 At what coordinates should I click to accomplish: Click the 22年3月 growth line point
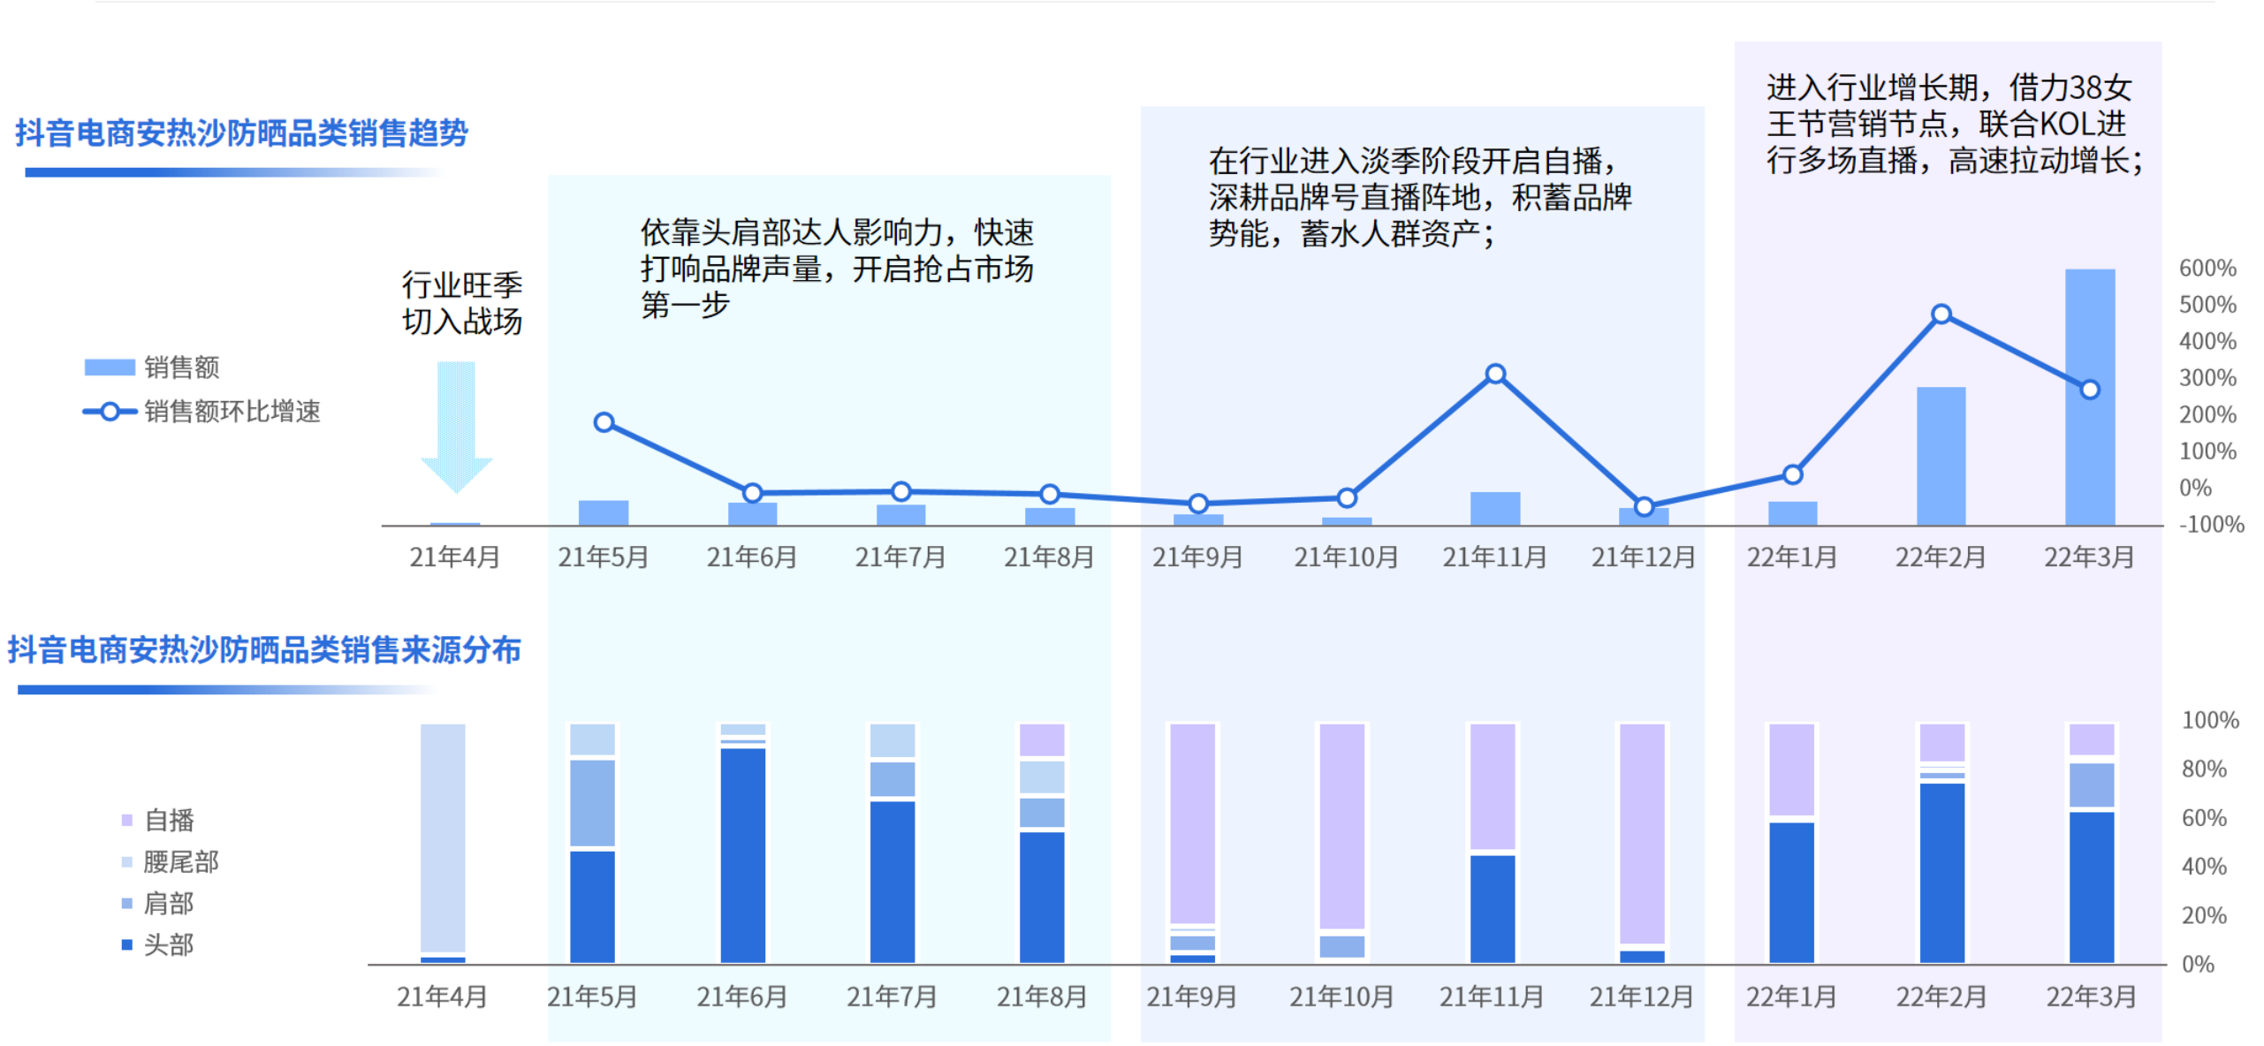point(2089,390)
